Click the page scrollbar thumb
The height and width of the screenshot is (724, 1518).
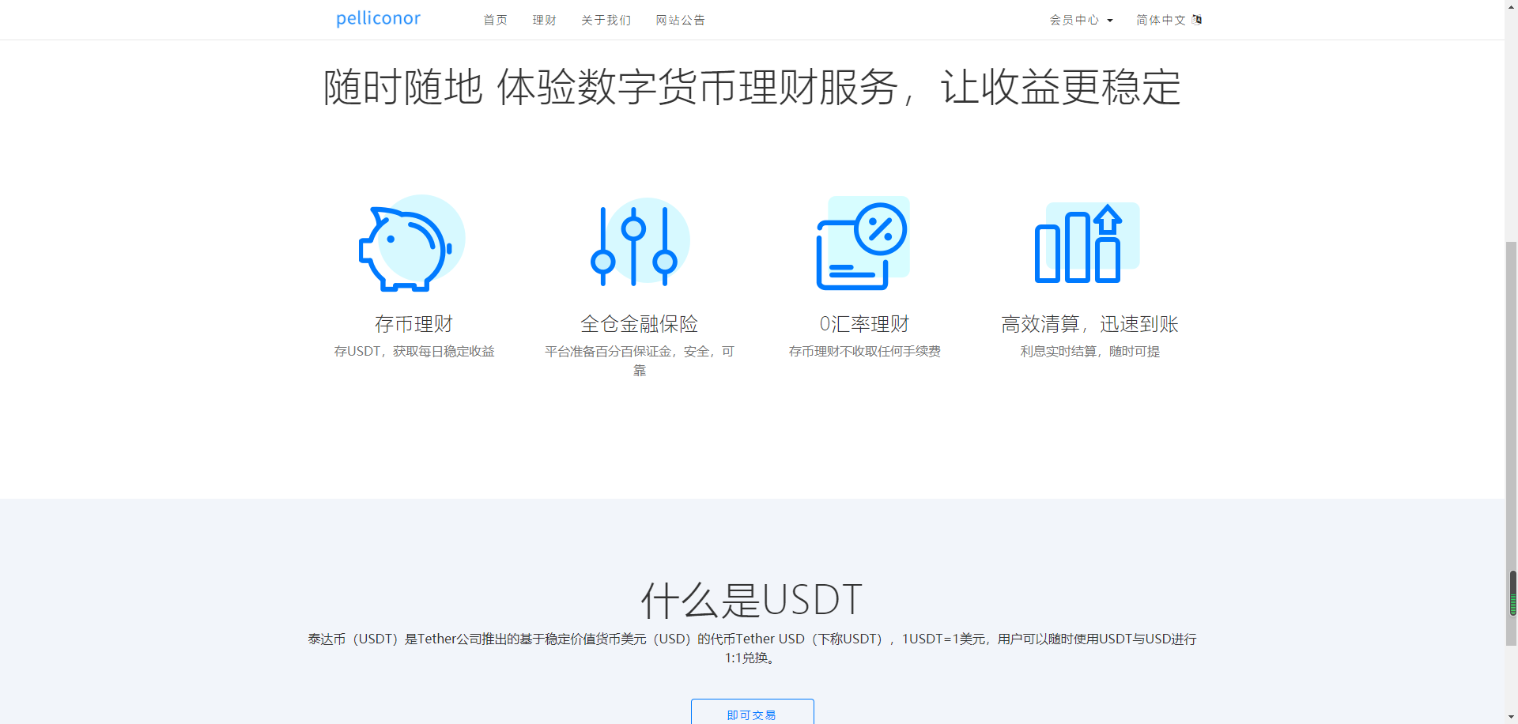[x=1512, y=443]
